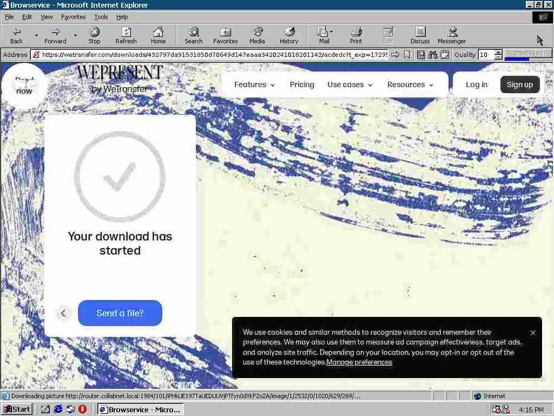Select Browservice taskbar window button
This screenshot has height=416, width=554.
[x=141, y=409]
